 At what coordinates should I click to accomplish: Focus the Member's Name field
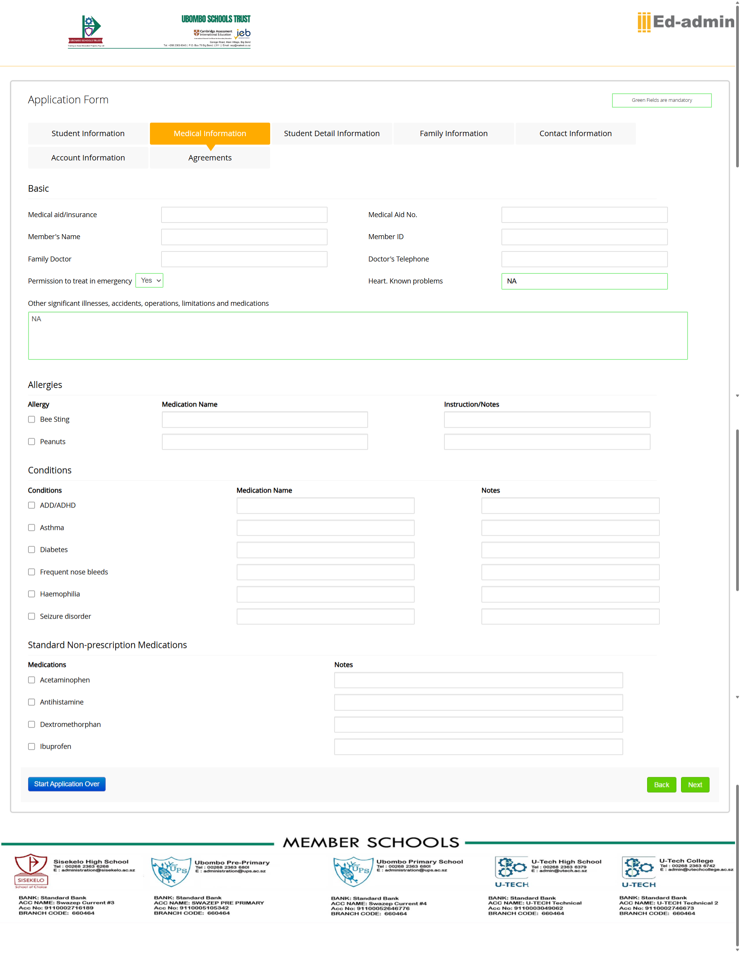pos(244,237)
